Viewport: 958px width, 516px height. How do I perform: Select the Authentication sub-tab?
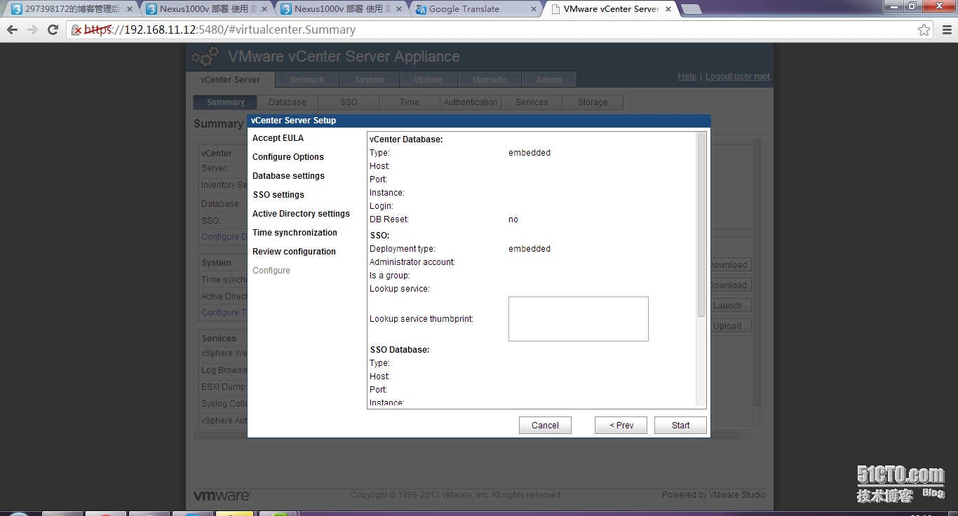click(471, 102)
